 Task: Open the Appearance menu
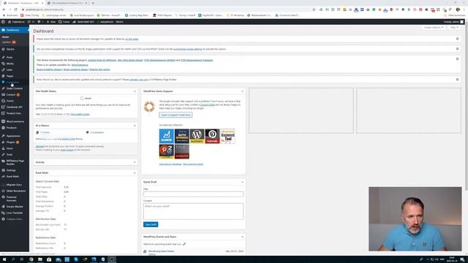[13, 136]
